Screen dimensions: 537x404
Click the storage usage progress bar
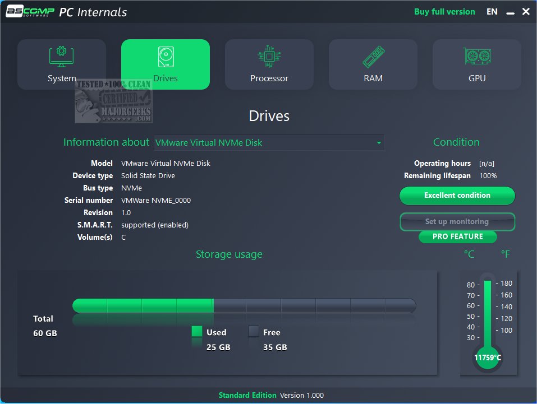click(x=244, y=305)
